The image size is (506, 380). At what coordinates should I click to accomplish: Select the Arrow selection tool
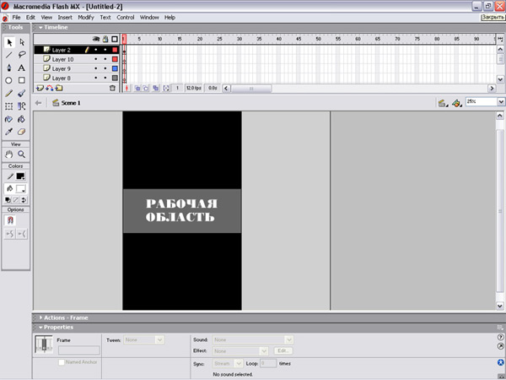pos(9,41)
